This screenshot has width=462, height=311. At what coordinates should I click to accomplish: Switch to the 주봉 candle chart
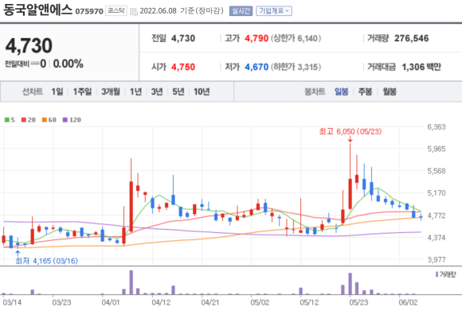tap(365, 91)
